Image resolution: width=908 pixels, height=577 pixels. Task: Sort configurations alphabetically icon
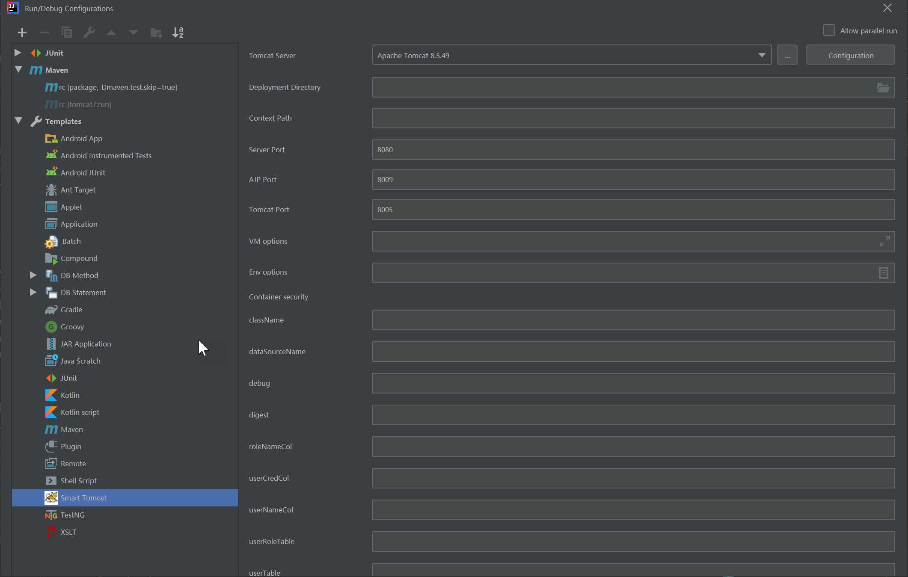pos(178,33)
